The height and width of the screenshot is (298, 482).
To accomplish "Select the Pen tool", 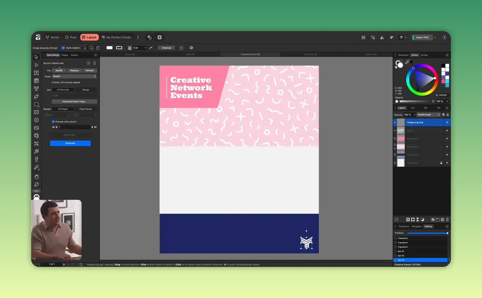I will pyautogui.click(x=36, y=96).
